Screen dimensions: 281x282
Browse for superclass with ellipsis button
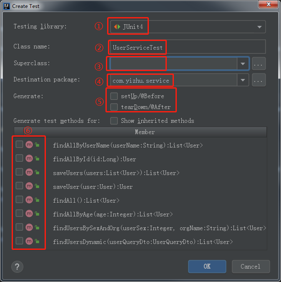tap(259, 64)
